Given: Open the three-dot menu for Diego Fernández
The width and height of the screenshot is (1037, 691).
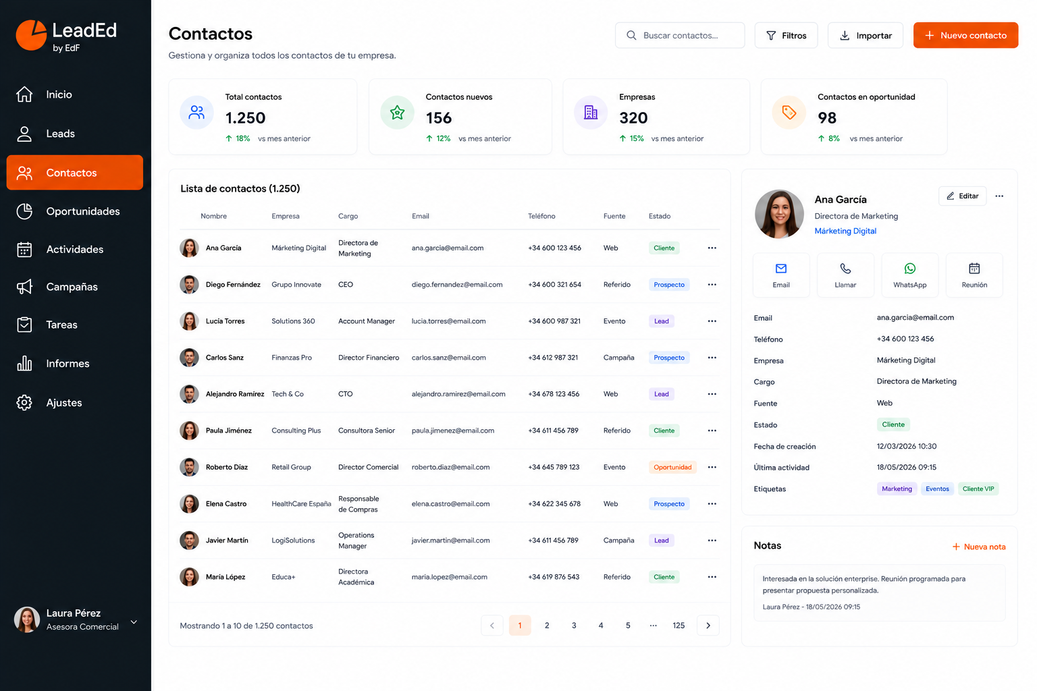Looking at the screenshot, I should pos(712,285).
